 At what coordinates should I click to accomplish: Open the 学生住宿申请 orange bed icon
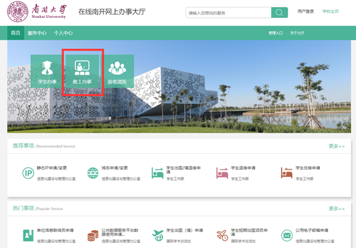[287, 173]
